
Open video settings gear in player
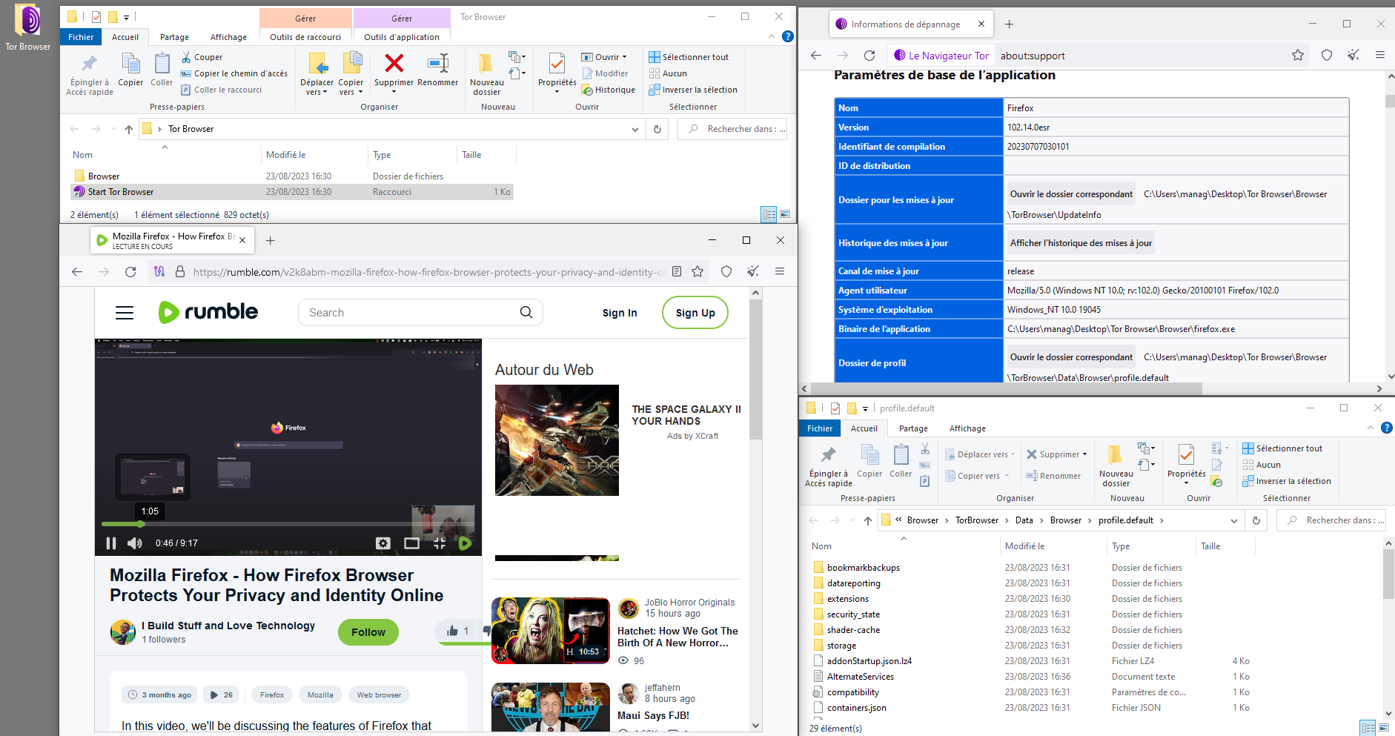point(382,543)
